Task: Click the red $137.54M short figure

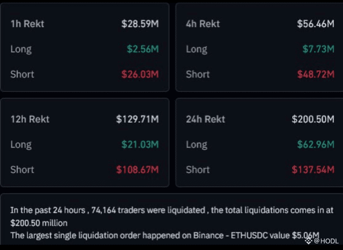Action: pyautogui.click(x=313, y=170)
